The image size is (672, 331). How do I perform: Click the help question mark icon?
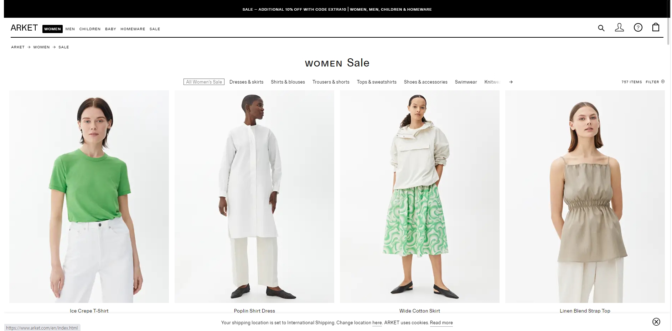[x=638, y=27]
